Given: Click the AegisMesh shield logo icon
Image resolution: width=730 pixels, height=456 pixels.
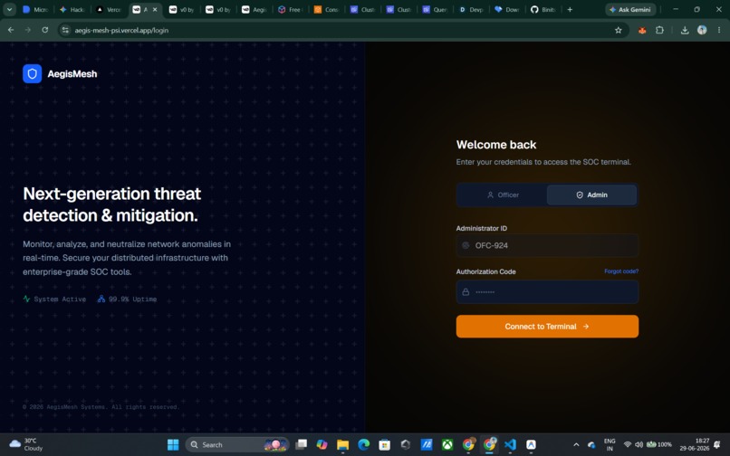Looking at the screenshot, I should 32,73.
